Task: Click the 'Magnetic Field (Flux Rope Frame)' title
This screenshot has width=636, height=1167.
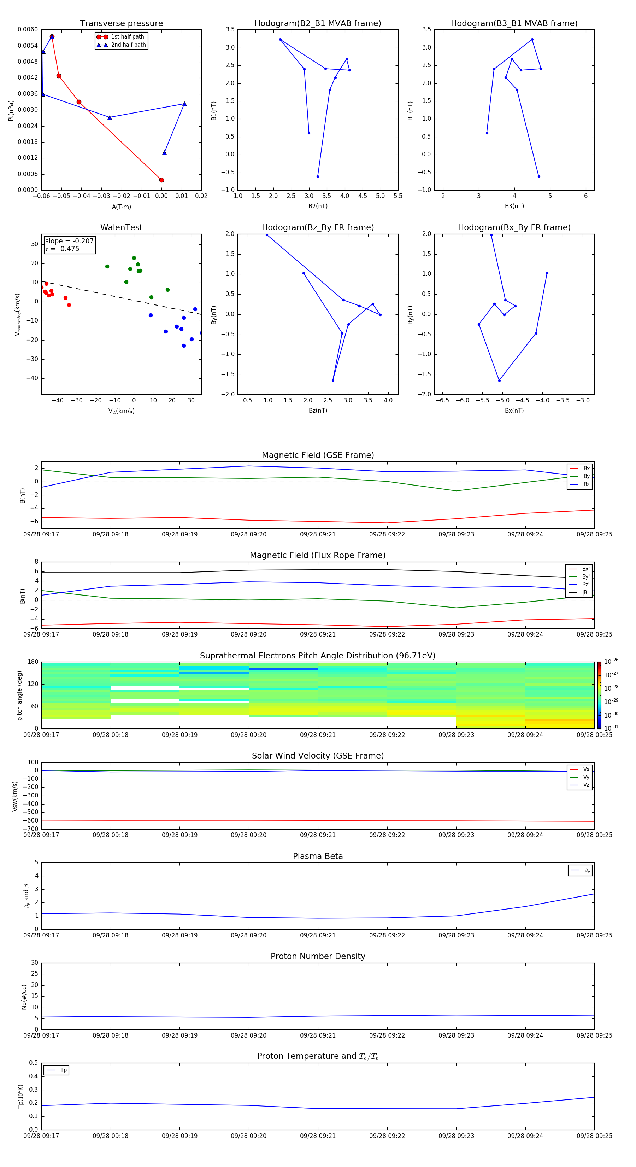Action: (318, 556)
